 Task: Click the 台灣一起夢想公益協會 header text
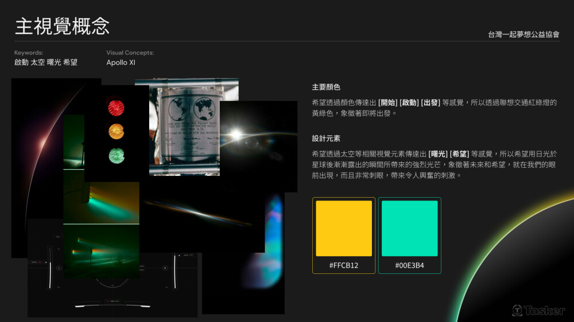[523, 34]
